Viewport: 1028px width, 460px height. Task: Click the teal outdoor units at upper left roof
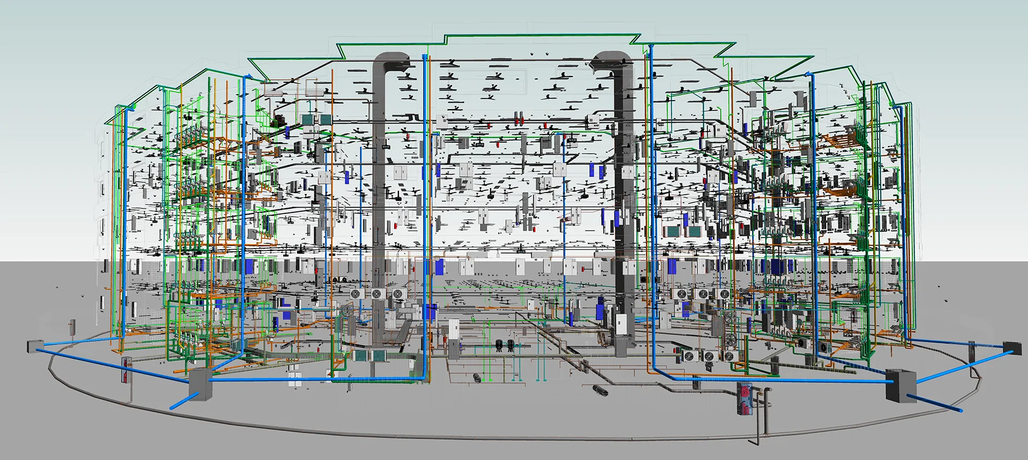316,119
